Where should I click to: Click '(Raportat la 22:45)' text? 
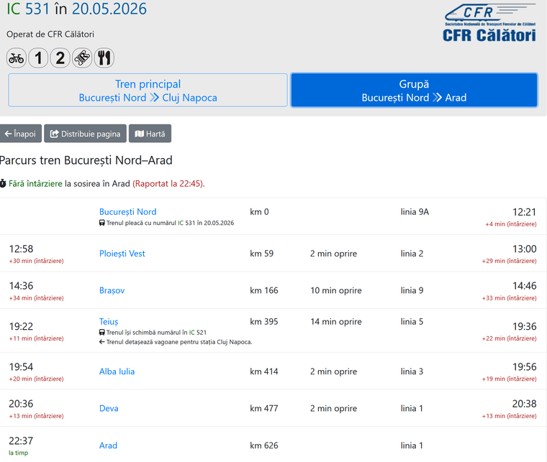(x=168, y=183)
